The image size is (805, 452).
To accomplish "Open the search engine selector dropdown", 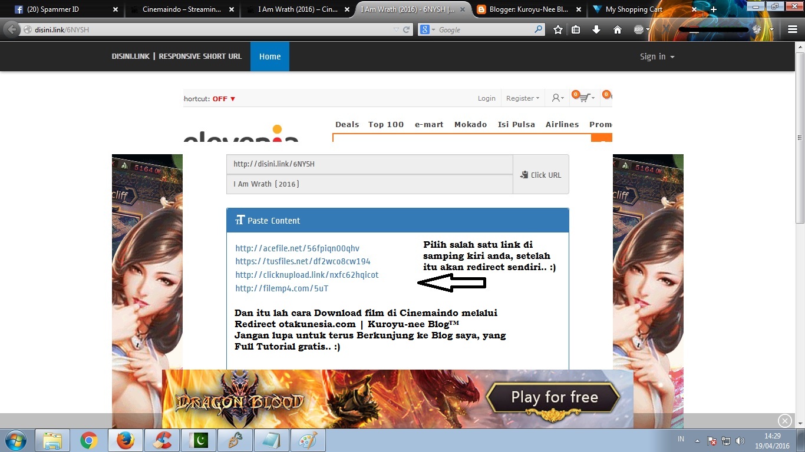I will (x=428, y=29).
